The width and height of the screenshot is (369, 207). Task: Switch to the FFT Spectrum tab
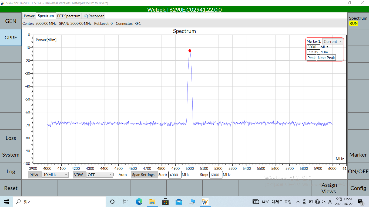pyautogui.click(x=69, y=16)
